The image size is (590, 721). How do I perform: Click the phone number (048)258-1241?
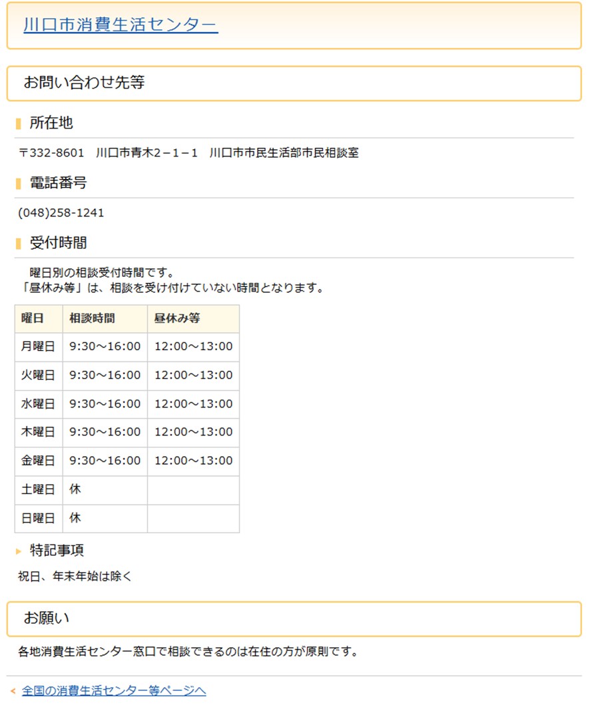[61, 213]
